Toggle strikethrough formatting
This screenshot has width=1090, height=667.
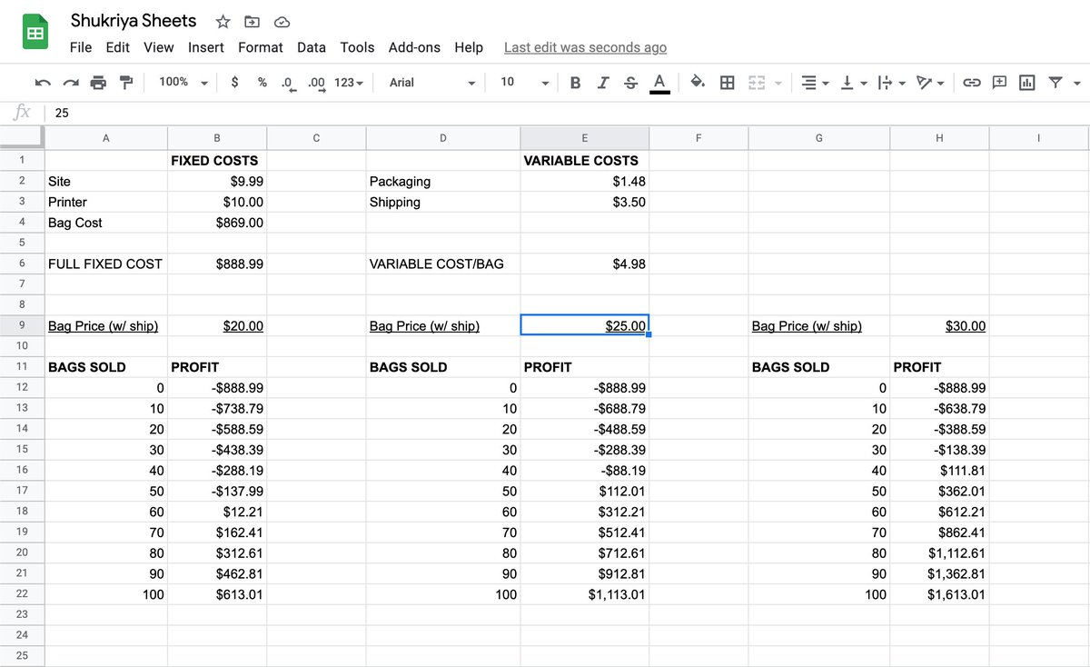pyautogui.click(x=630, y=82)
